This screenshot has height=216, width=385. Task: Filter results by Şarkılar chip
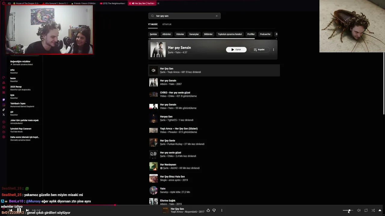click(x=153, y=34)
